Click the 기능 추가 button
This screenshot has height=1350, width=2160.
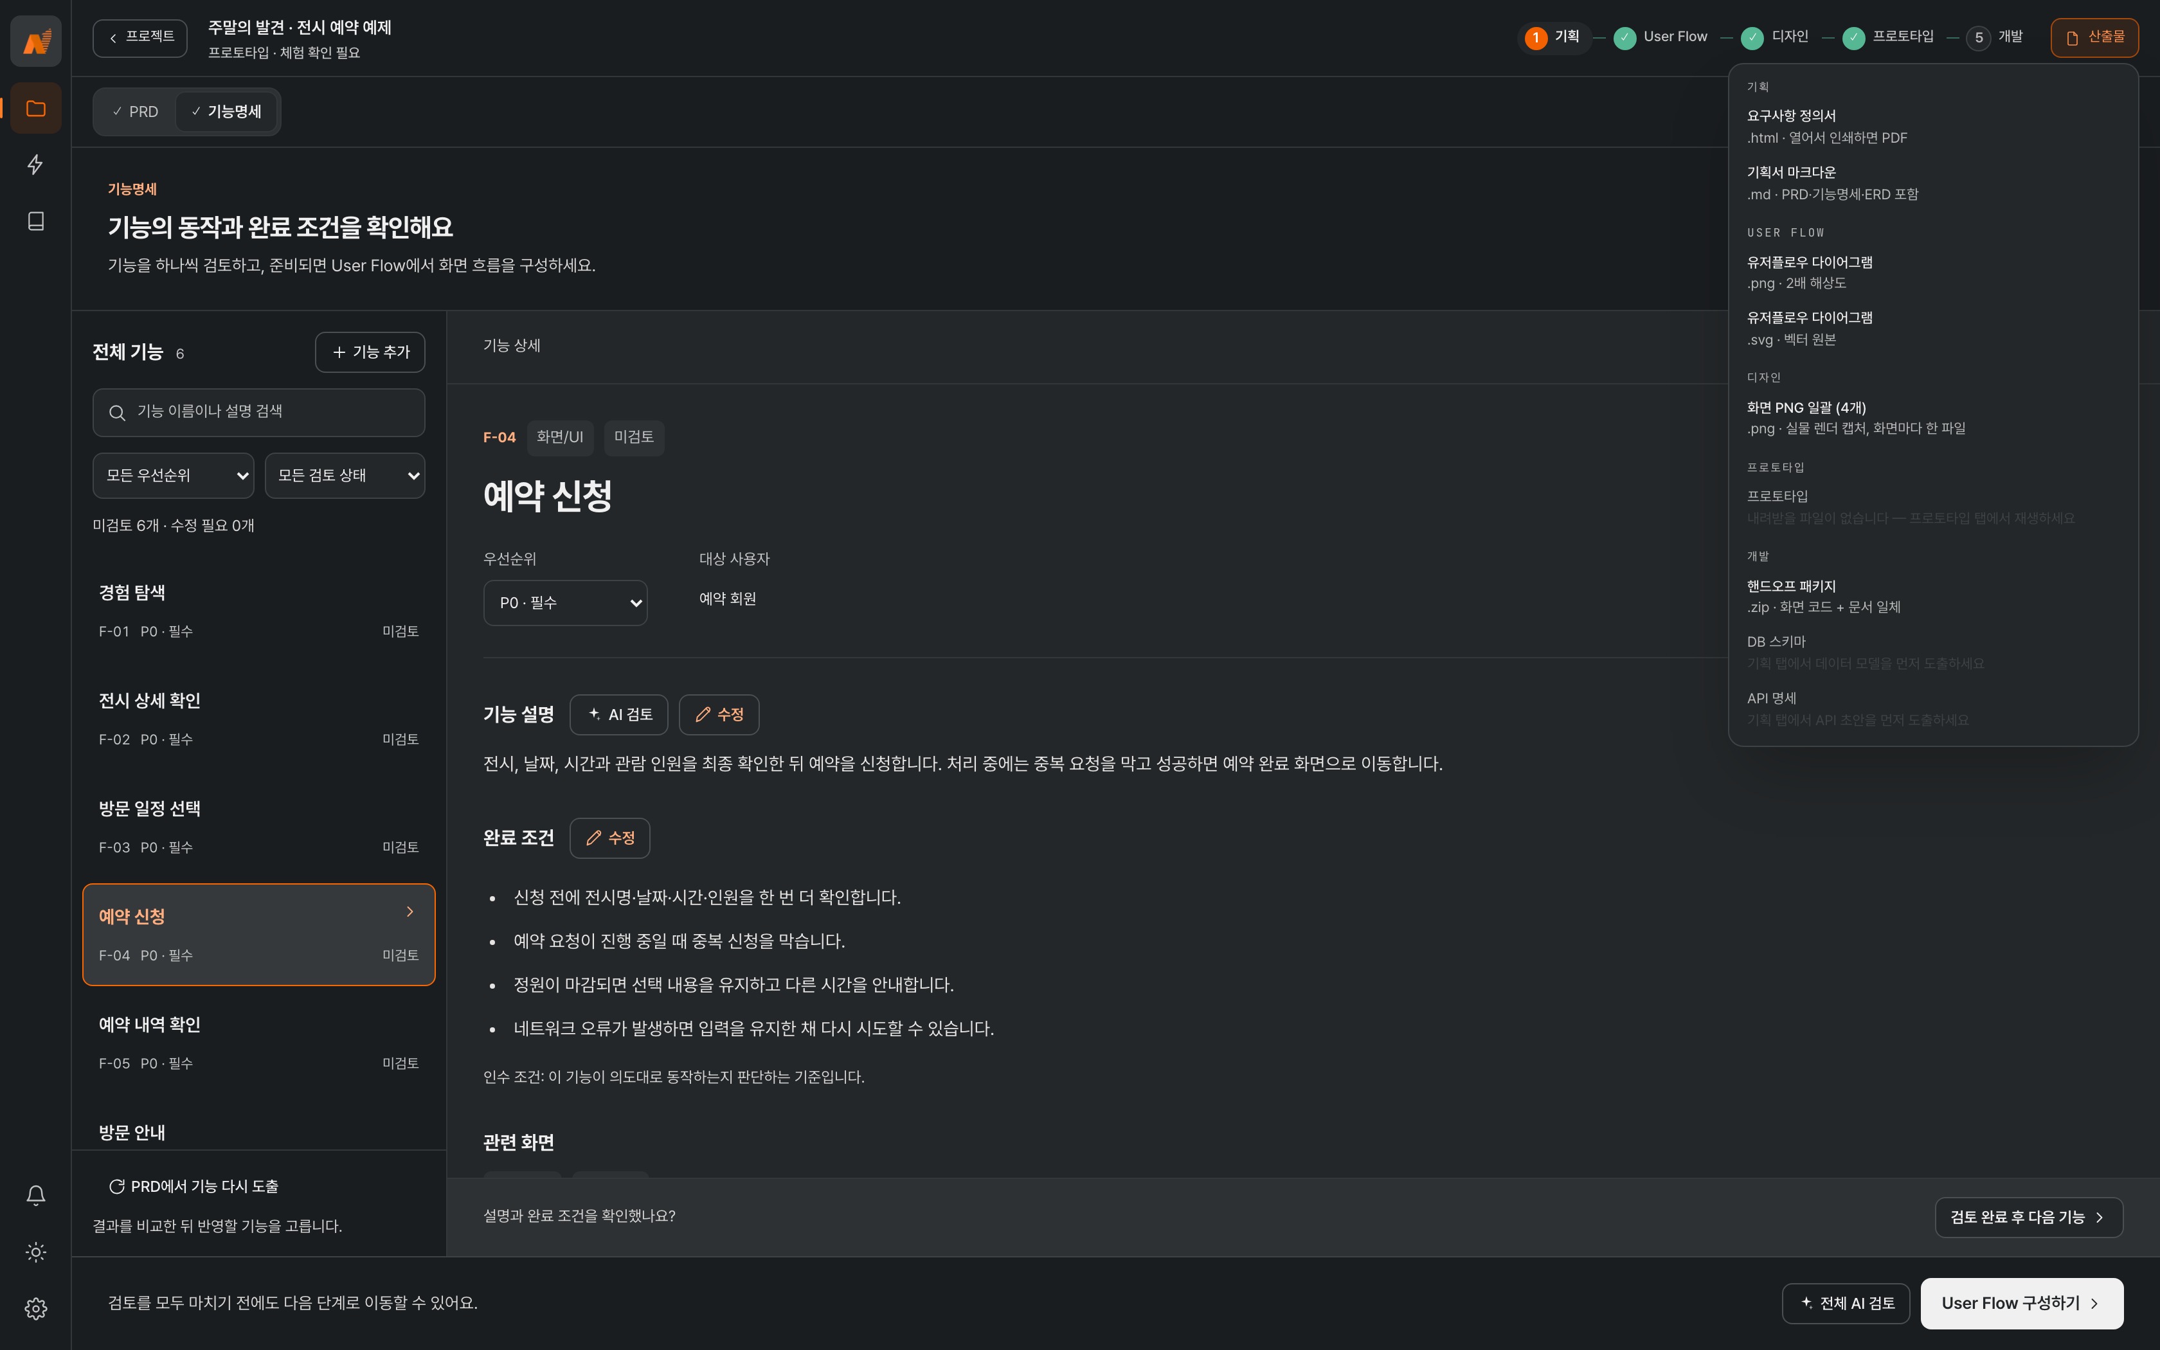[x=370, y=352]
